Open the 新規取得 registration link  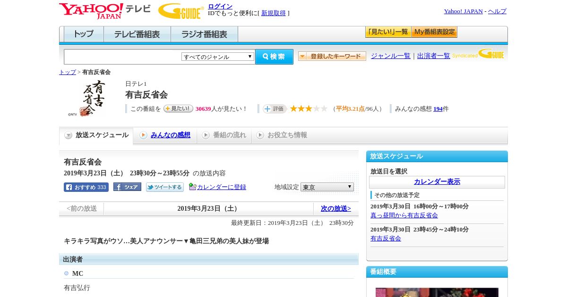pos(274,13)
